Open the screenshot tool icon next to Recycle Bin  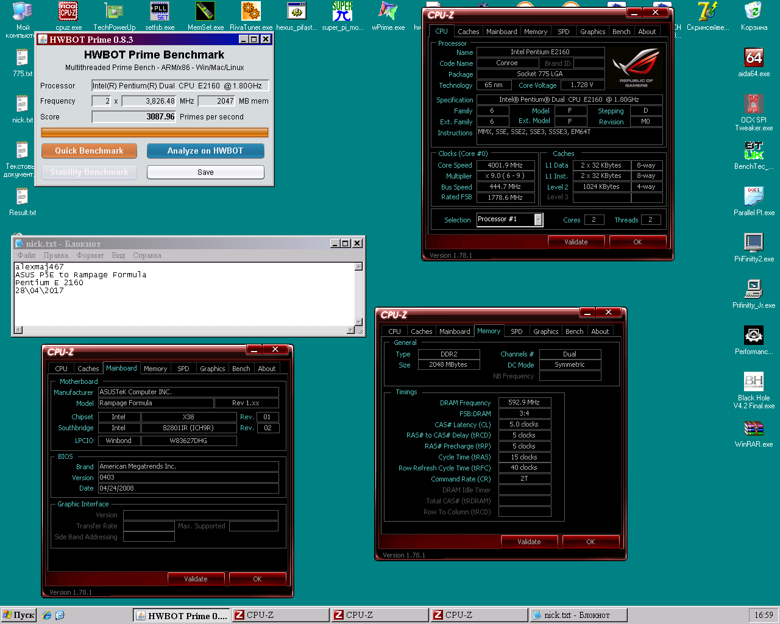point(707,16)
